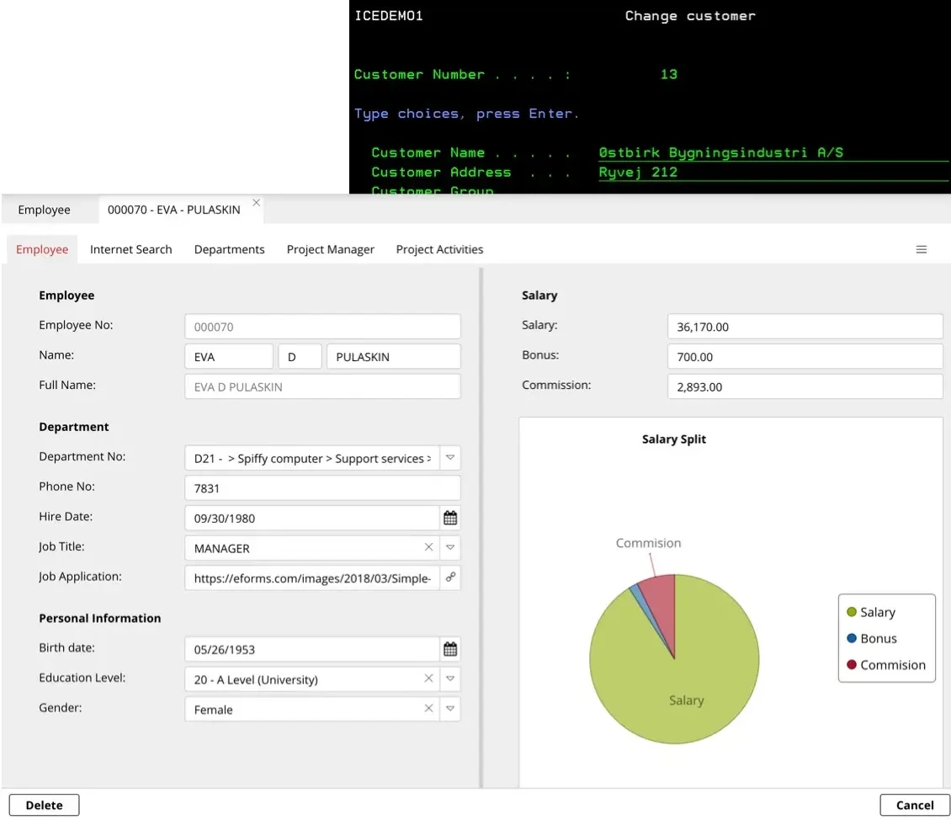Image resolution: width=951 pixels, height=820 pixels.
Task: Expand the Department No dropdown
Action: [450, 458]
